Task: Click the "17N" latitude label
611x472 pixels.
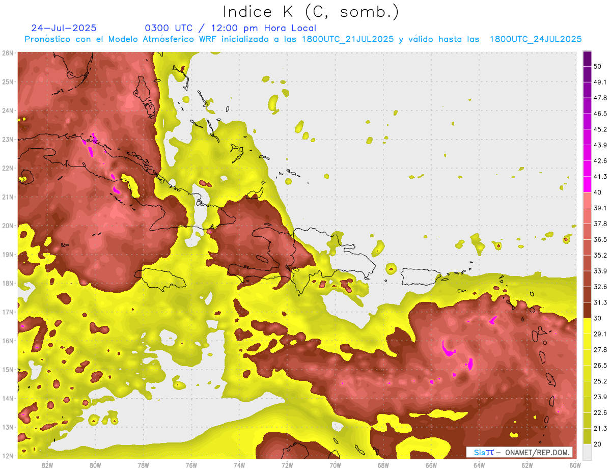Action: [x=8, y=312]
